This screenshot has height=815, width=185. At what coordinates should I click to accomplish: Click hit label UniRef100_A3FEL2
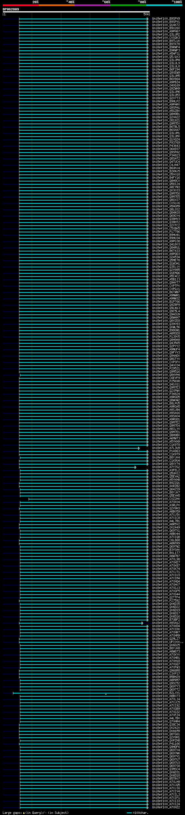[166, 470]
